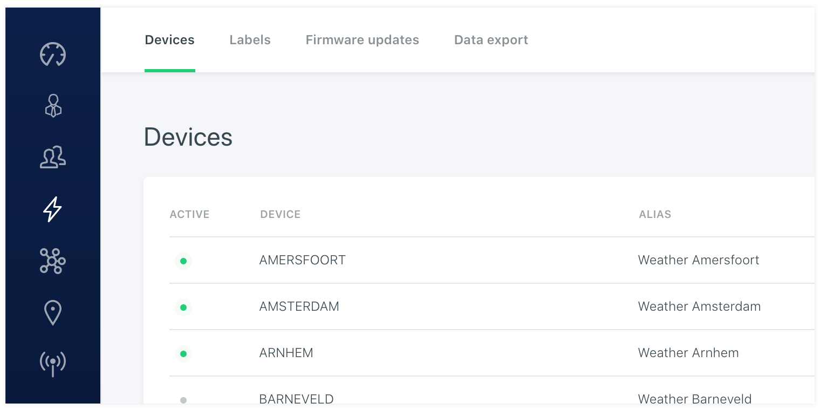Click the DEVICE column header
Viewport: 820px width, 410px height.
[280, 214]
